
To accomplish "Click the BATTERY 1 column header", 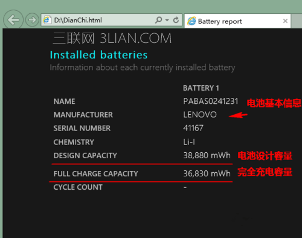I will (x=201, y=88).
